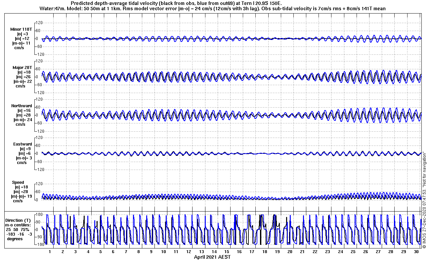430x264 pixels.
Task: Click "|m-o|= 3" in the Eastward panel
Action: coord(23,158)
